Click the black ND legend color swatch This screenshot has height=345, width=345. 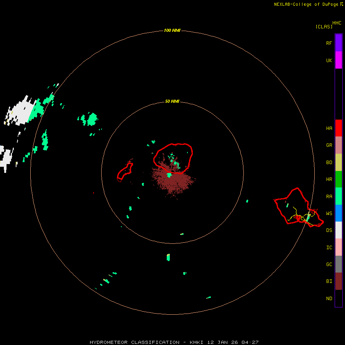pyautogui.click(x=338, y=298)
